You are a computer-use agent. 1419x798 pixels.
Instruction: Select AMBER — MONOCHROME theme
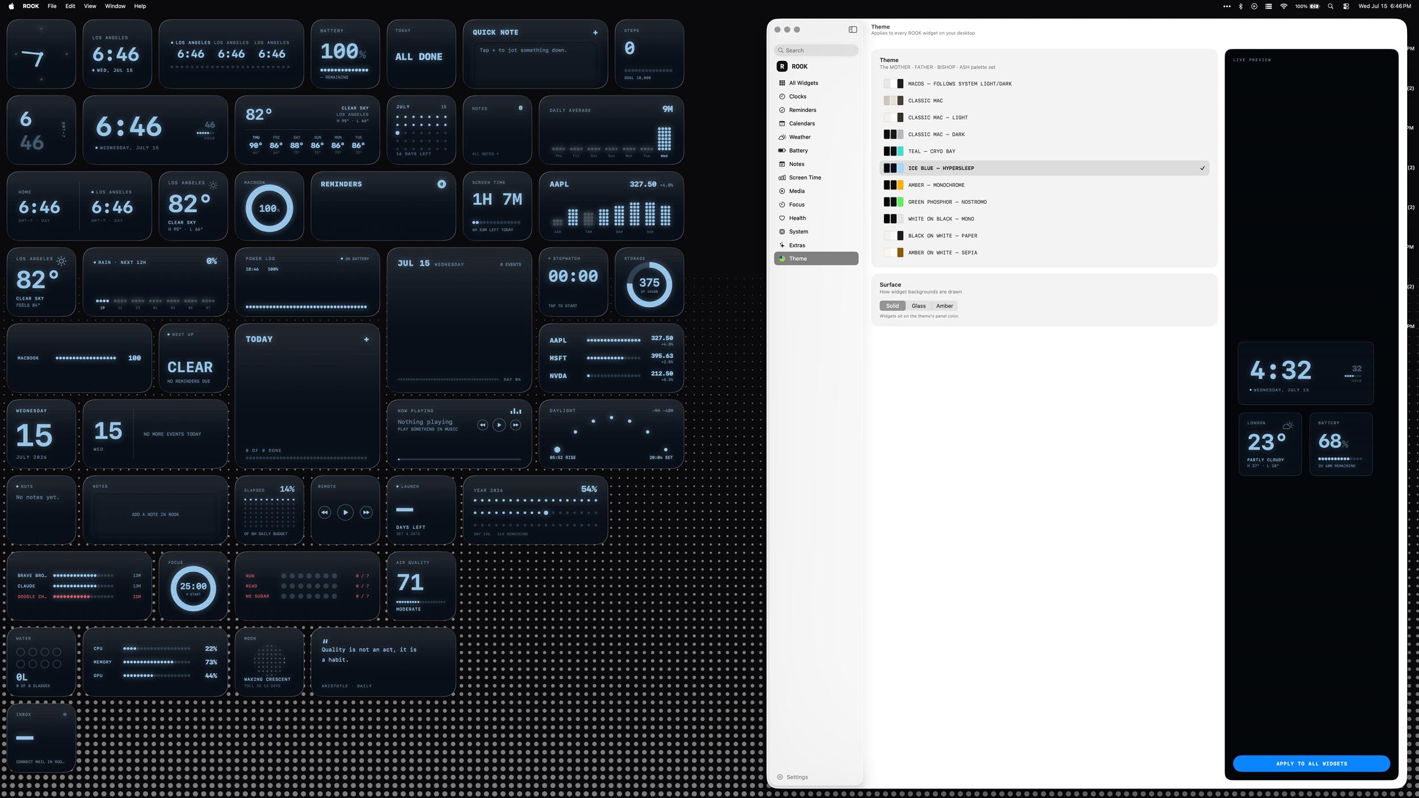(x=1044, y=185)
